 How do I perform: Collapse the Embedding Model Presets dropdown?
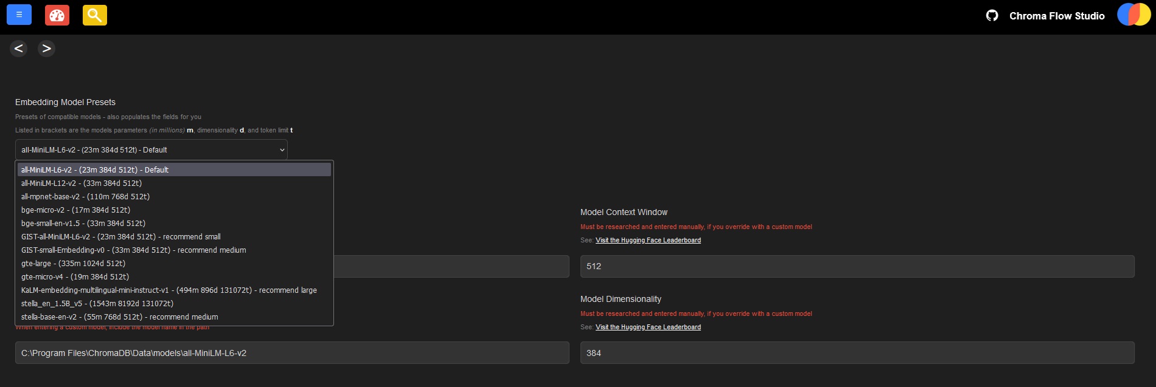(x=151, y=149)
